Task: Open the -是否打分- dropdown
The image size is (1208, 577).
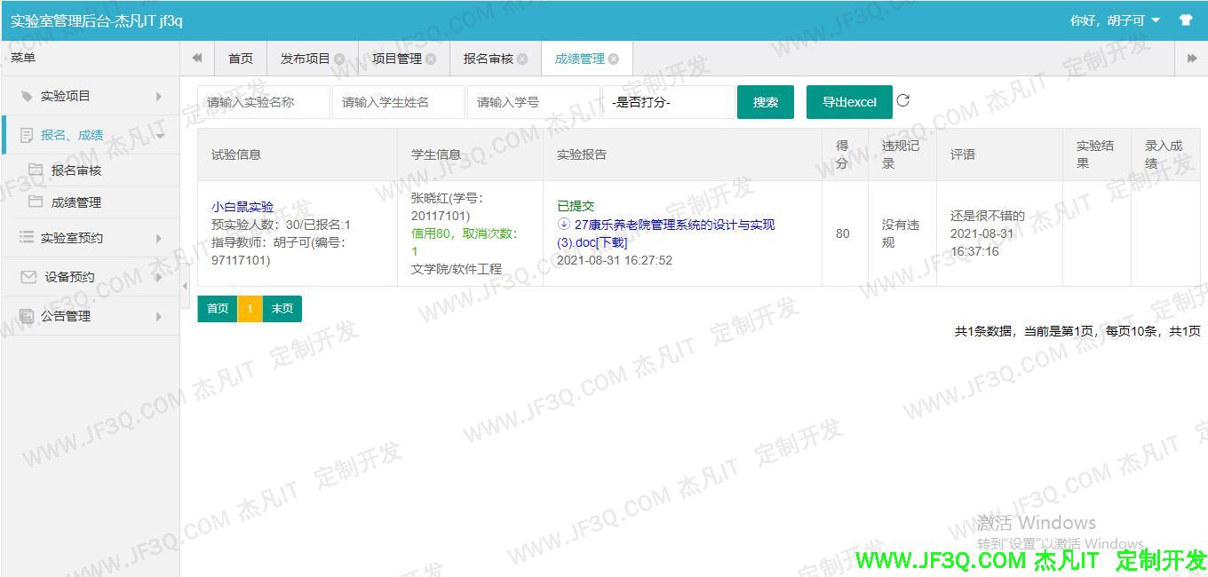Action: click(669, 101)
